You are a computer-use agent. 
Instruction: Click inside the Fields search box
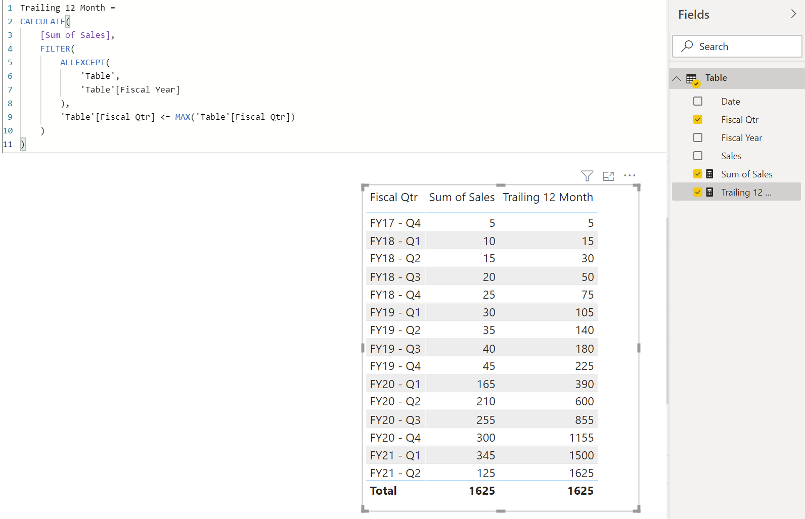pos(737,46)
